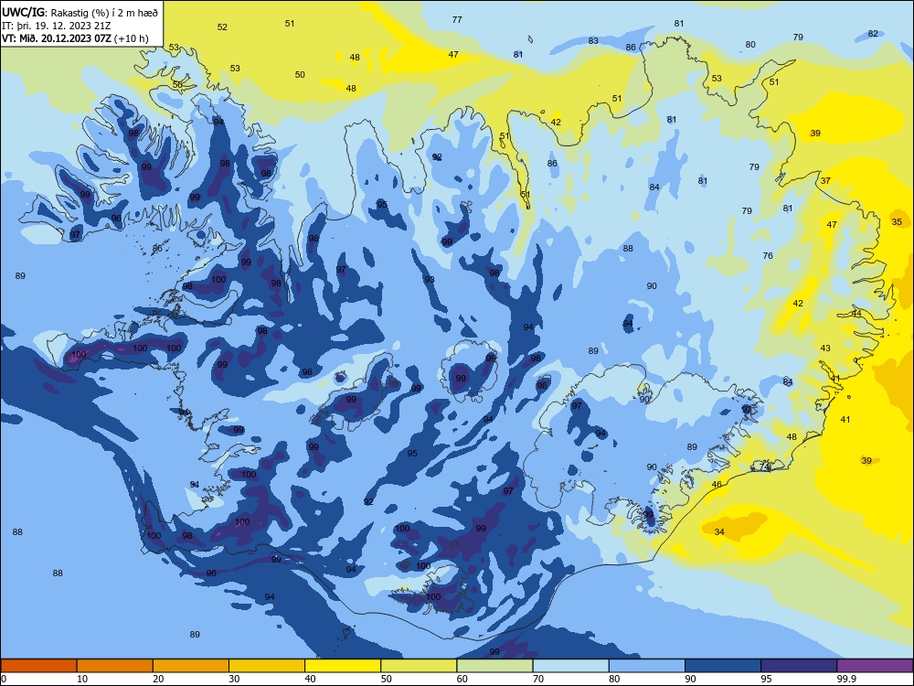Click the legend scale label '95'
Screen dimensions: 914x686
(767, 679)
